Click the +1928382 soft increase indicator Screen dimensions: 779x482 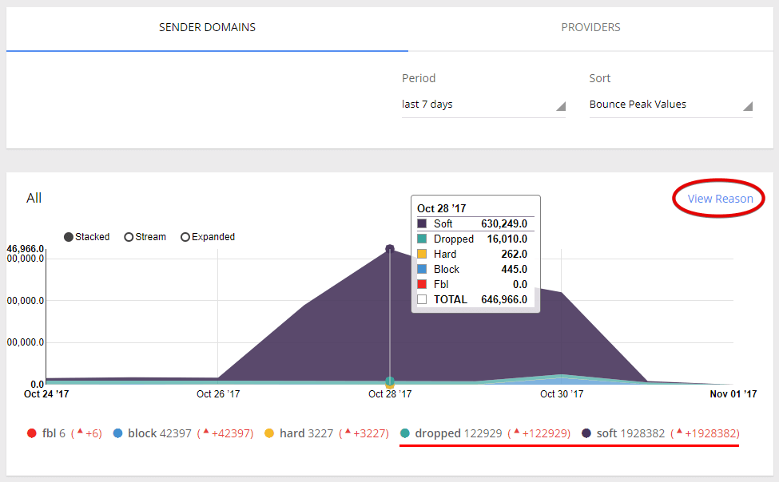(x=705, y=433)
